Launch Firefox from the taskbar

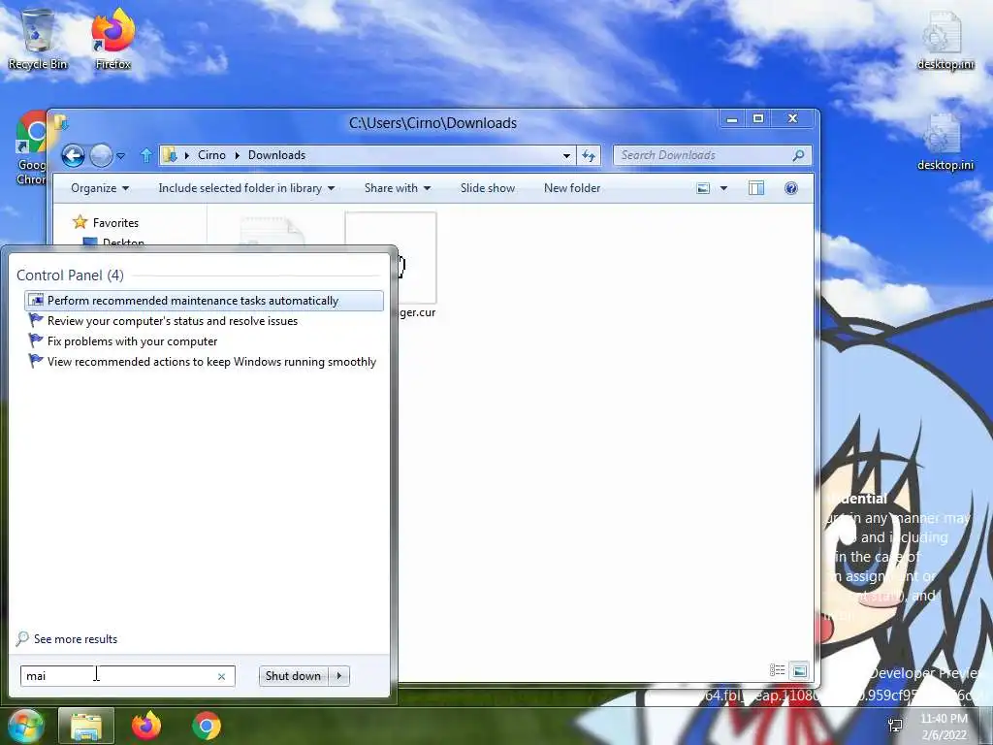pos(146,726)
